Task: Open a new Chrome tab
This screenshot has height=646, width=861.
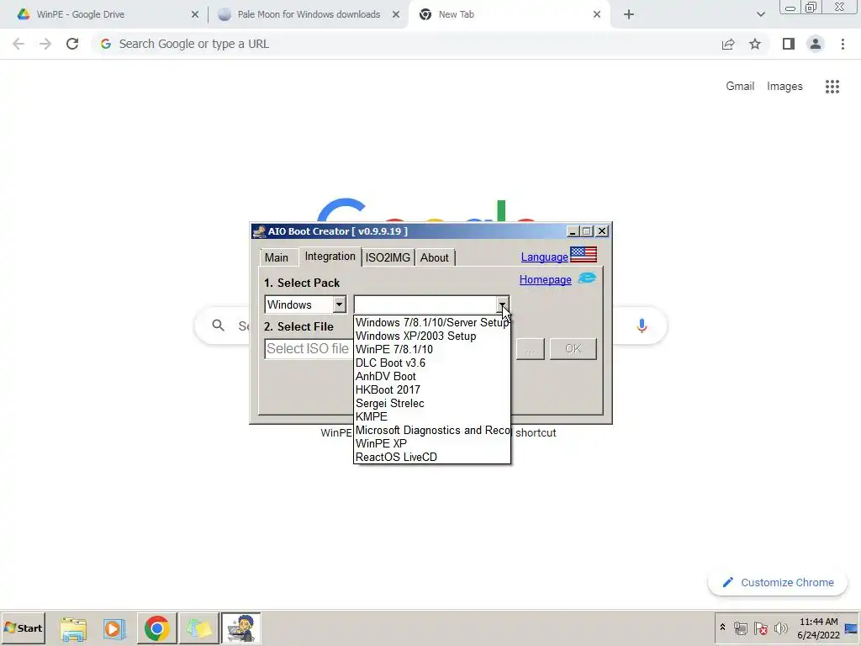Action: click(x=629, y=14)
